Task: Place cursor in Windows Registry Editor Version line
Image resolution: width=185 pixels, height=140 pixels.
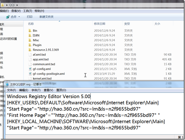Action: pos(49,97)
